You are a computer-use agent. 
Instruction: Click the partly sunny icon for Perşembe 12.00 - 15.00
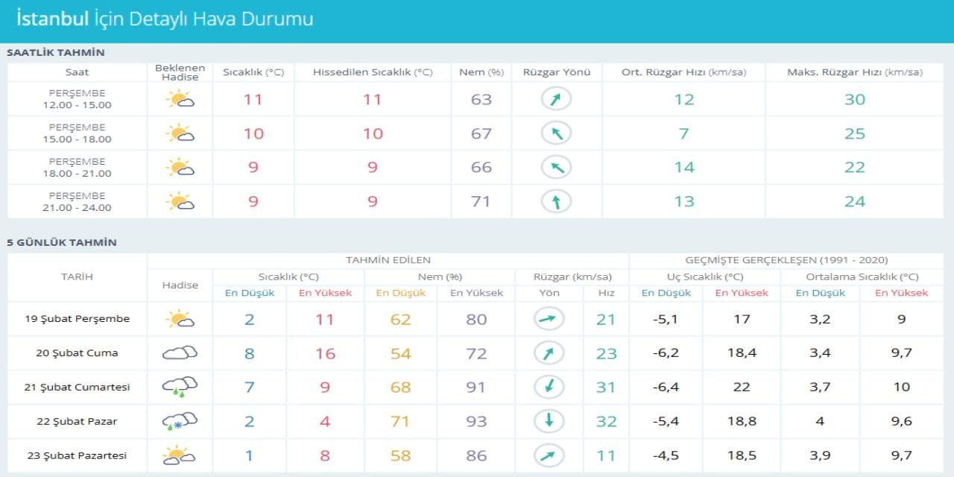coord(180,99)
